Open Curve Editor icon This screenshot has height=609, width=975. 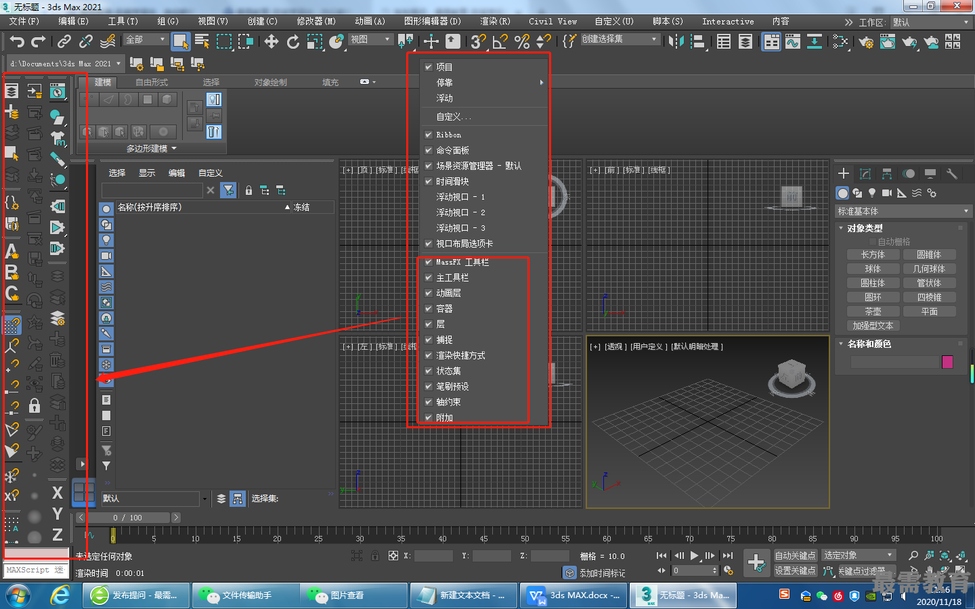point(793,41)
